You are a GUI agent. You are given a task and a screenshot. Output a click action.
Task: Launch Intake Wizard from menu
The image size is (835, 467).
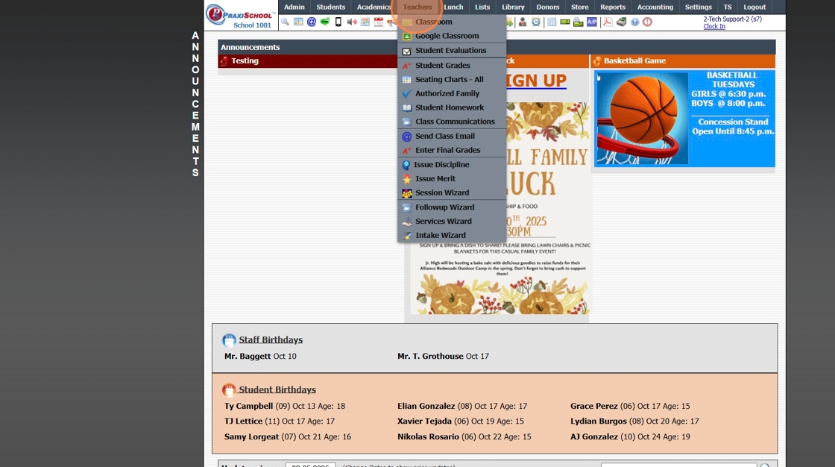[452, 235]
